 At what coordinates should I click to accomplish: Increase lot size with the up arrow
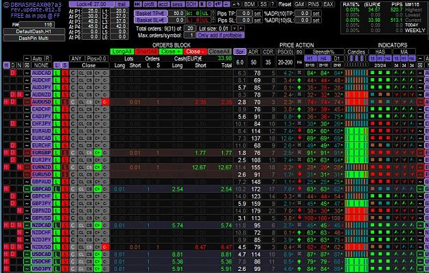pyautogui.click(x=241, y=28)
